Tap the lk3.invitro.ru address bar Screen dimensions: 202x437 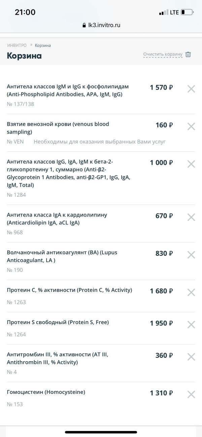point(104,25)
